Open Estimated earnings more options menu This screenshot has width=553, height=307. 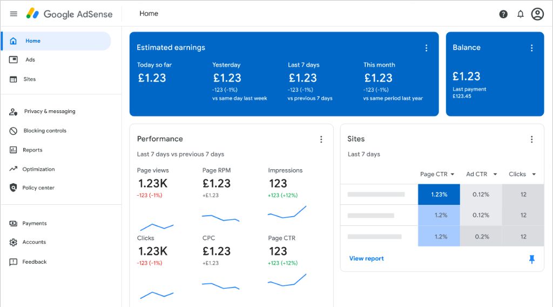pyautogui.click(x=426, y=48)
